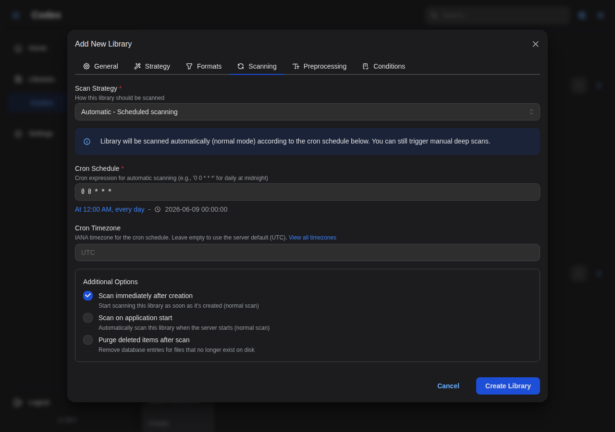The width and height of the screenshot is (615, 432).
Task: Click the magic wand Strategy icon
Action: tap(137, 66)
